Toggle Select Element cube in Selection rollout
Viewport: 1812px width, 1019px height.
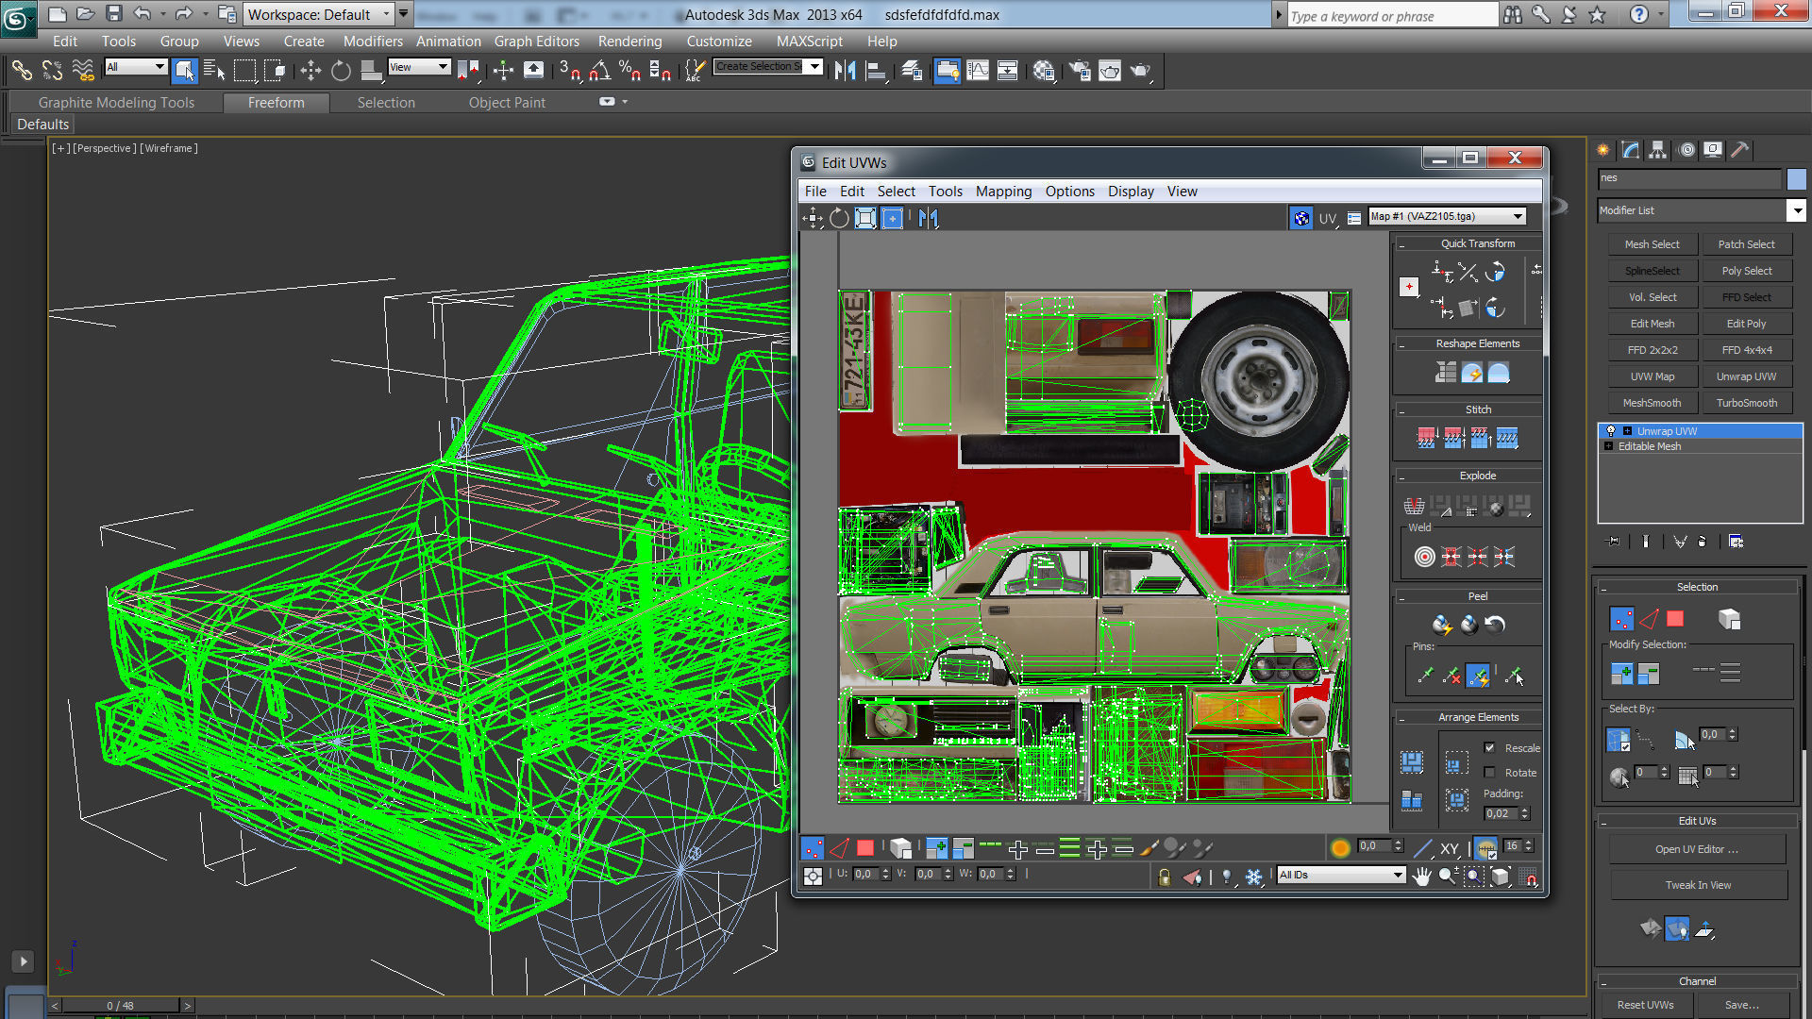coord(1729,620)
